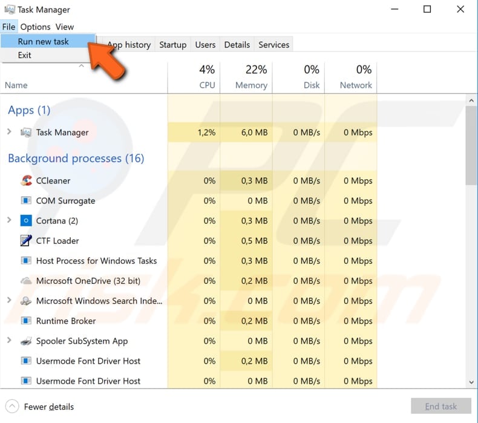This screenshot has height=423, width=478.
Task: Open the Options menu
Action: coord(35,27)
